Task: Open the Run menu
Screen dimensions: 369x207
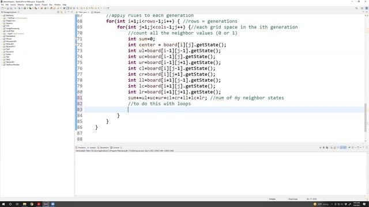Action: (x=51, y=5)
